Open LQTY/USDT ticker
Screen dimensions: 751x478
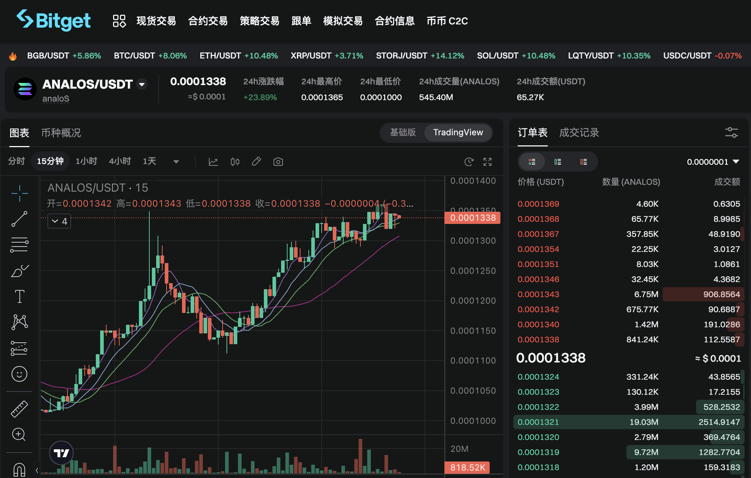click(609, 56)
